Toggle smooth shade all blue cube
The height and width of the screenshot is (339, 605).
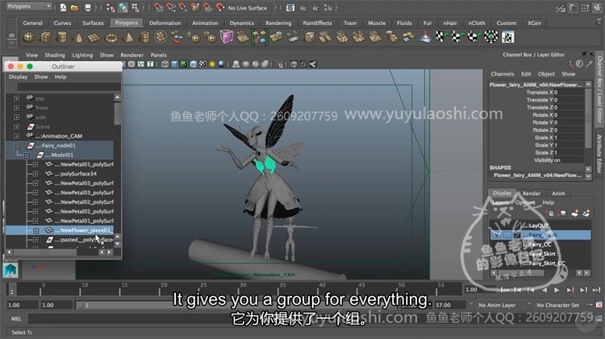(174, 64)
